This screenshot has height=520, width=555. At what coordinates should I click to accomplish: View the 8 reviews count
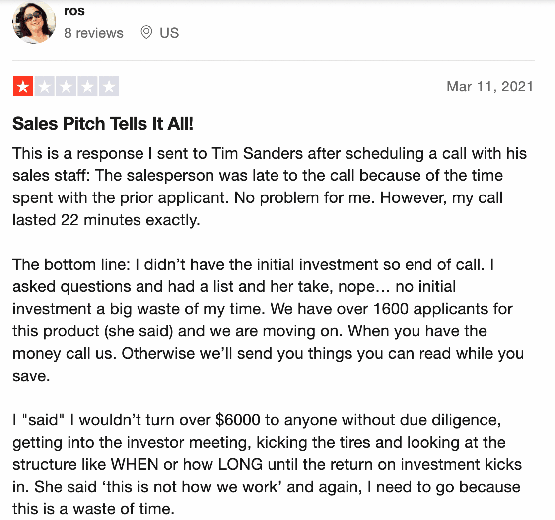[x=94, y=33]
